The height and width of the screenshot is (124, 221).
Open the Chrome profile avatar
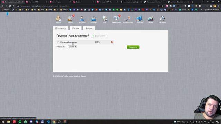pyautogui.click(x=215, y=6)
